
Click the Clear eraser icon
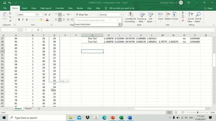click(183, 21)
